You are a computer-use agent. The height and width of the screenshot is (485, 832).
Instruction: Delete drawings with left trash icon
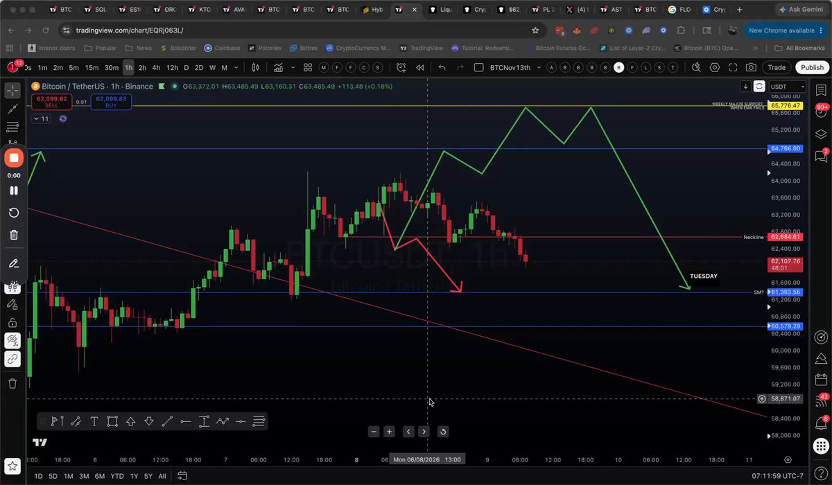tap(12, 383)
